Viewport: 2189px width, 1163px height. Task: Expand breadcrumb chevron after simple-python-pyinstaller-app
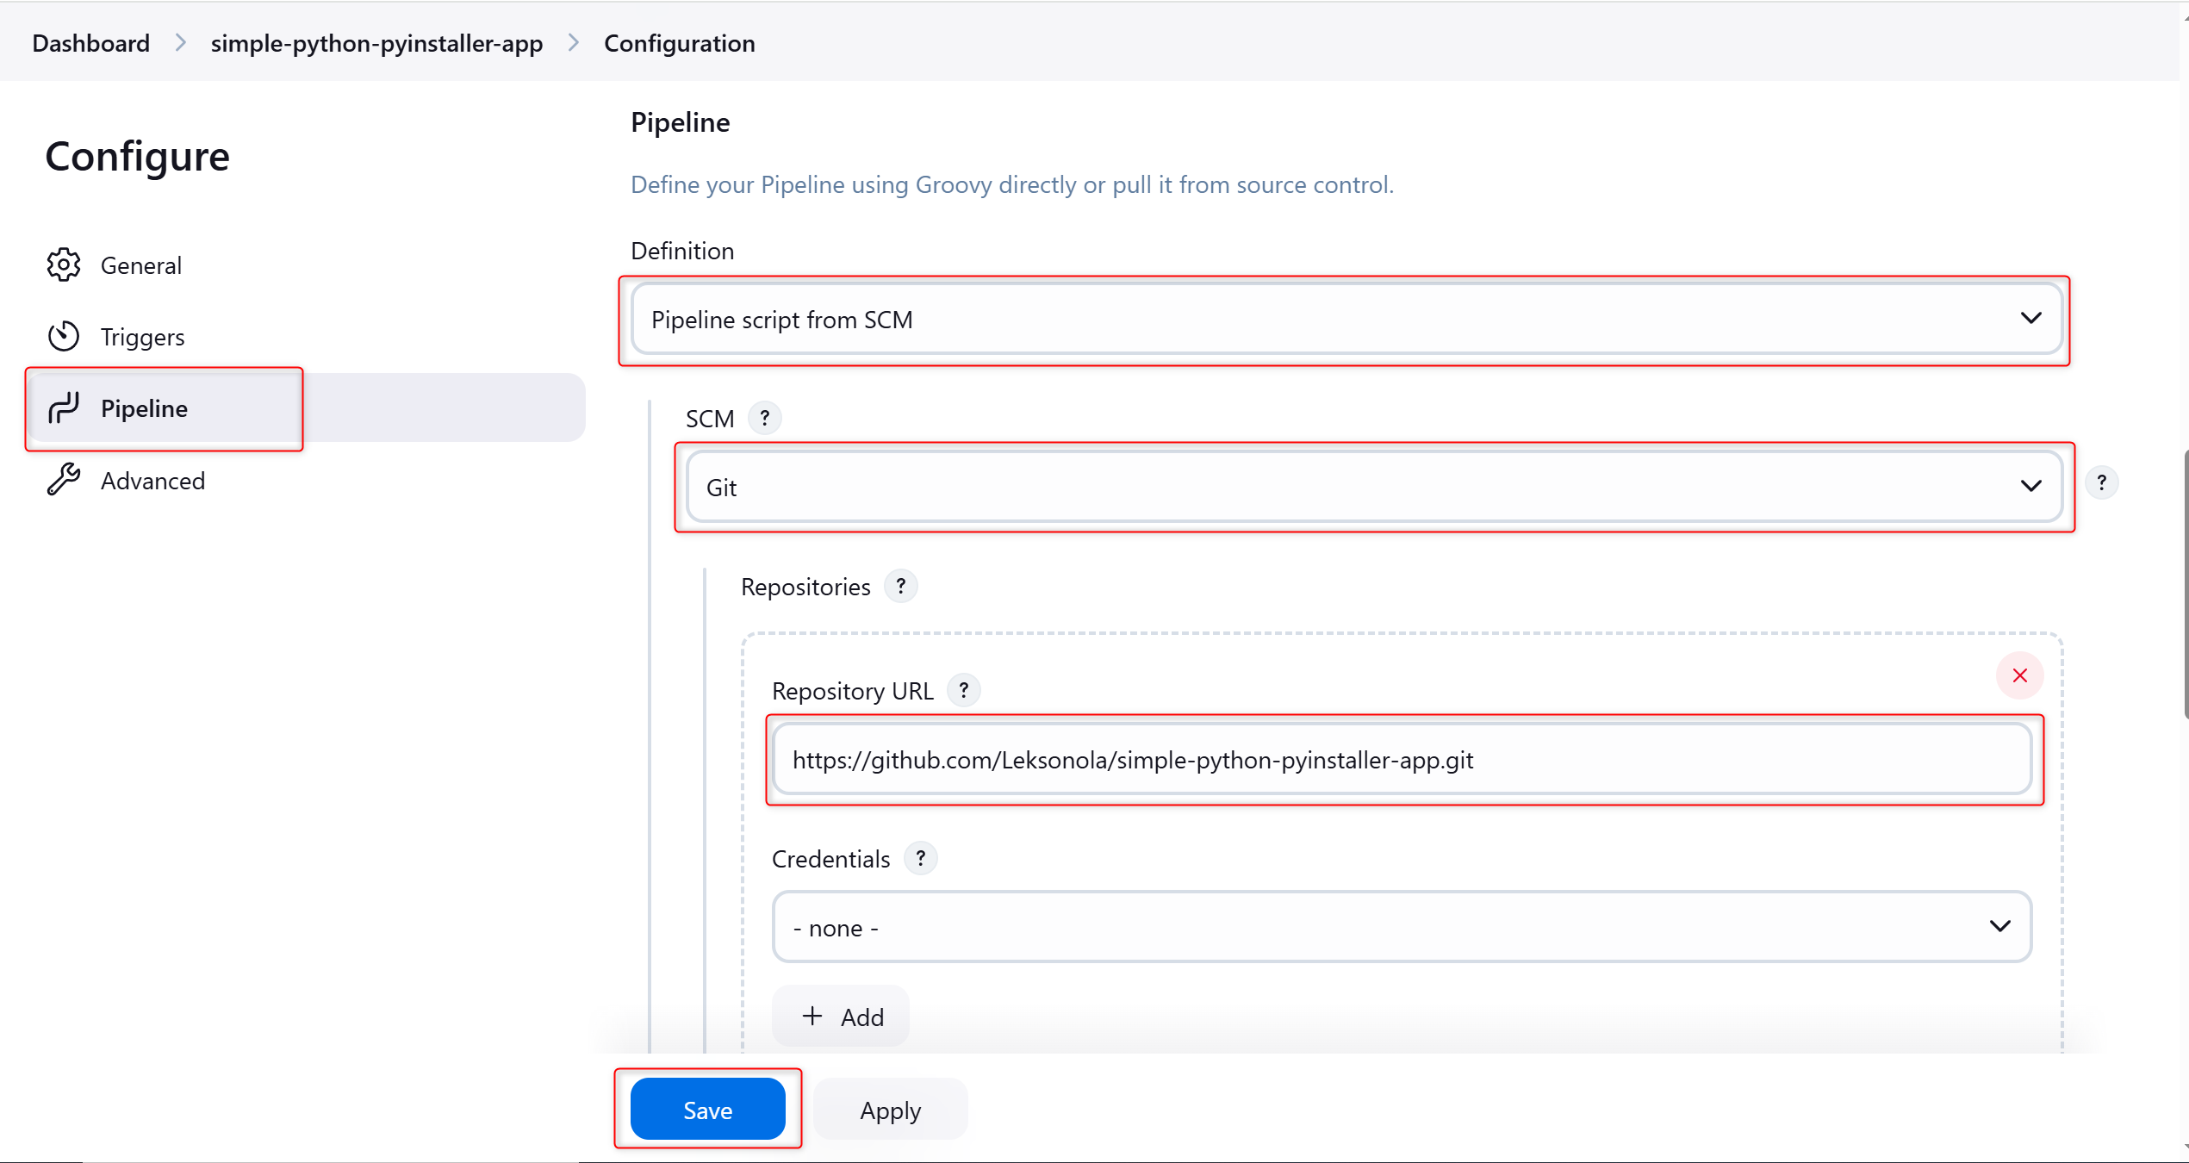click(x=574, y=43)
